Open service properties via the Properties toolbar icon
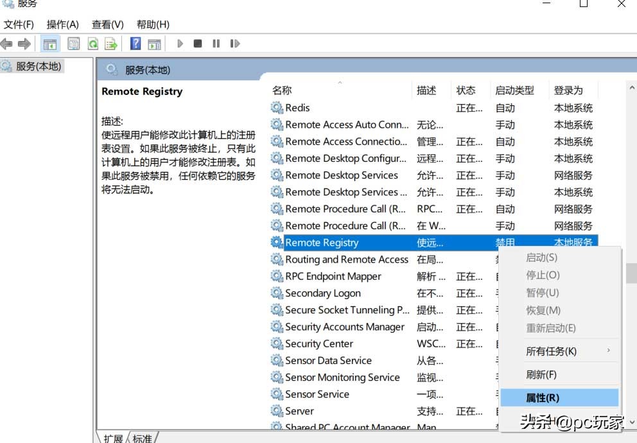The image size is (637, 443). pyautogui.click(x=74, y=43)
